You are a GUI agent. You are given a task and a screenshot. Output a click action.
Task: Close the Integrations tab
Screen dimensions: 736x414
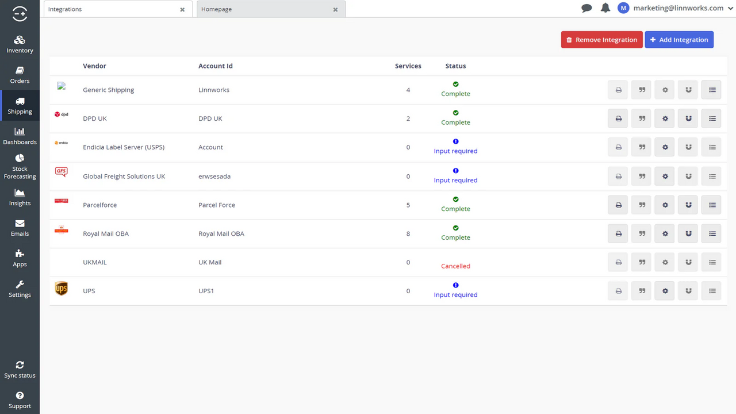click(x=182, y=10)
